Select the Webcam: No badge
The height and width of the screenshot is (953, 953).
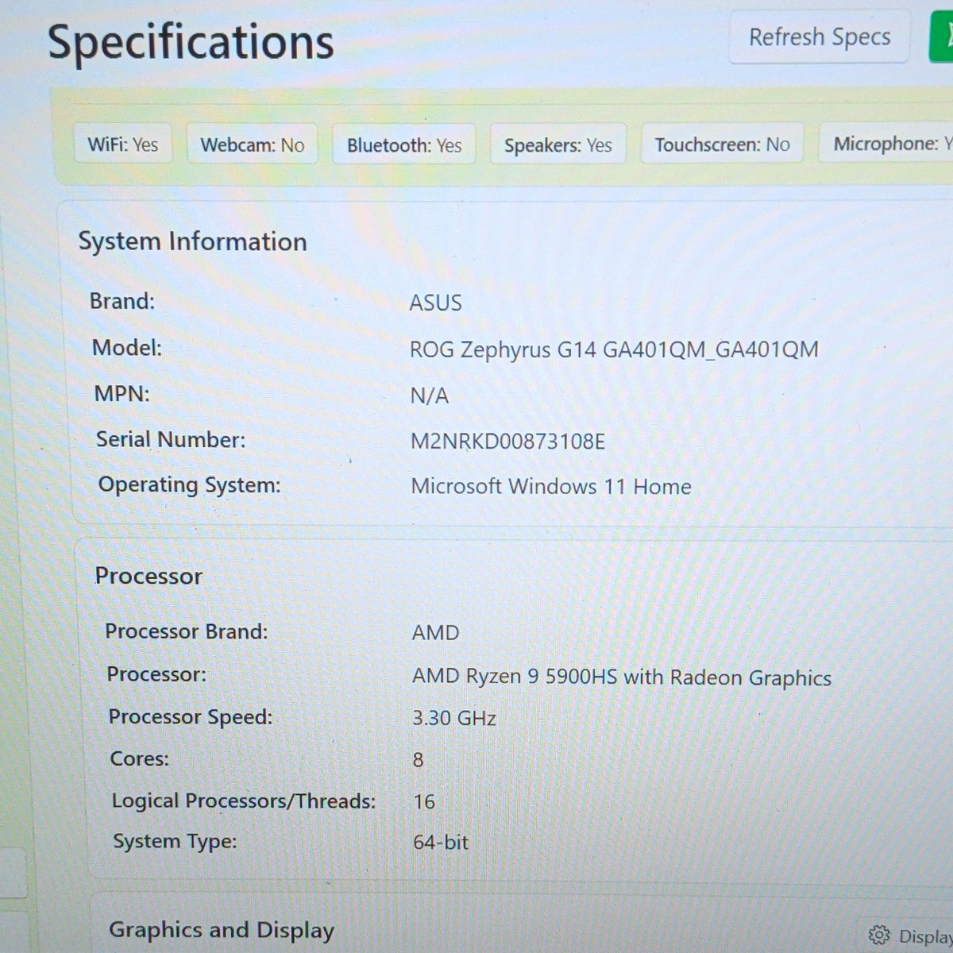(x=252, y=145)
